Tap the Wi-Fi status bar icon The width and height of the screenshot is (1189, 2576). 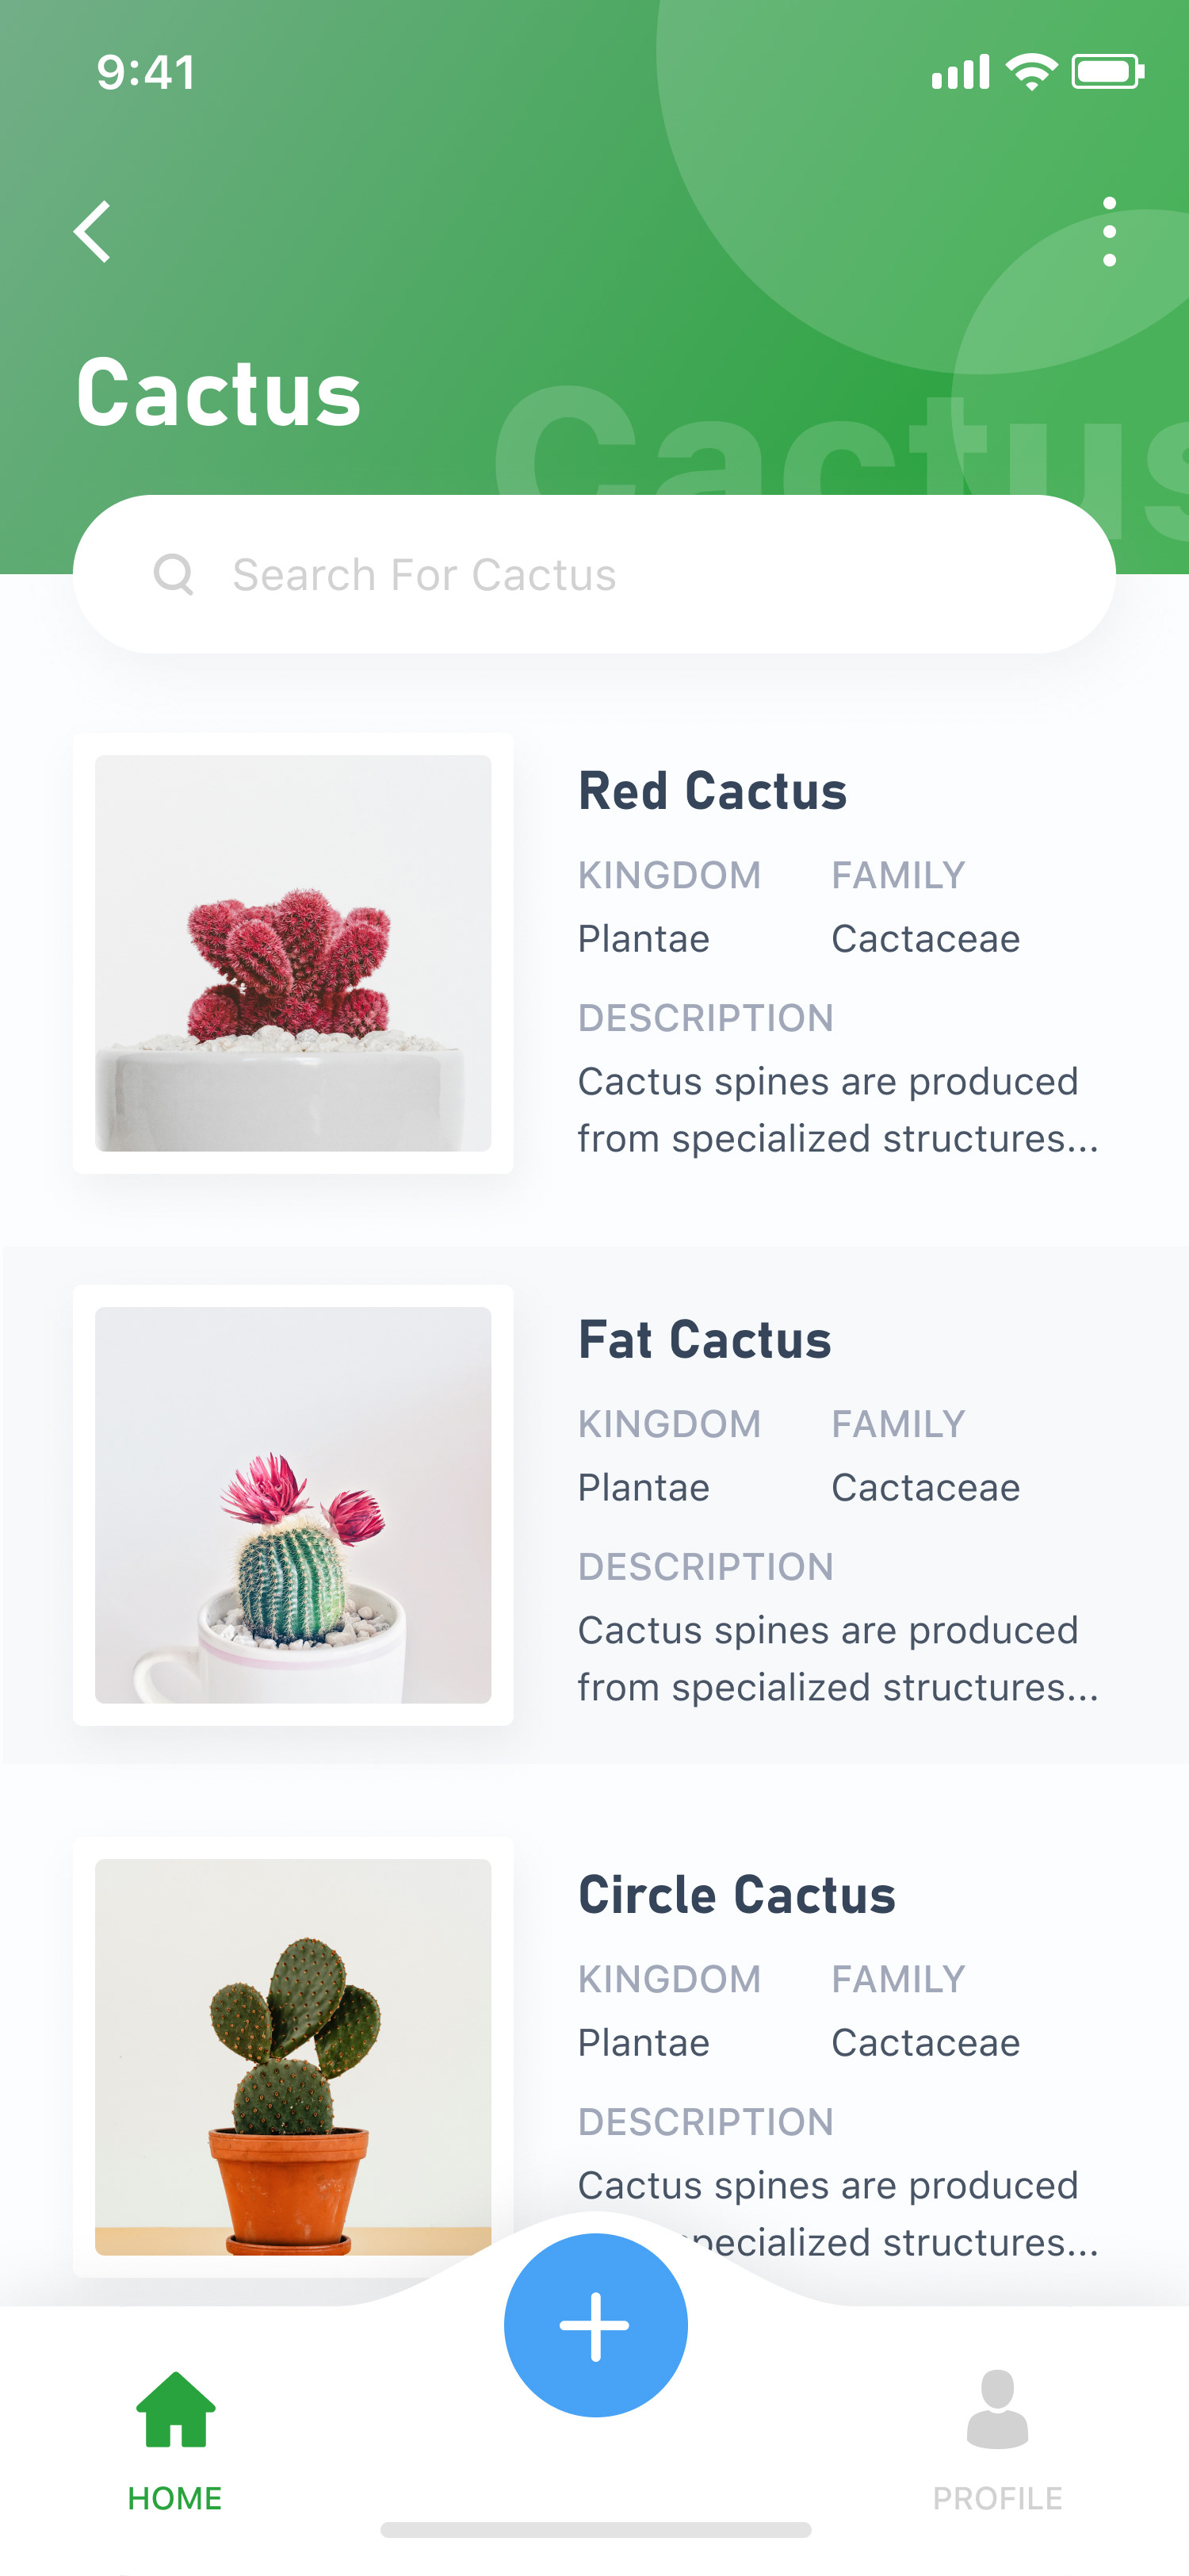click(x=1031, y=72)
